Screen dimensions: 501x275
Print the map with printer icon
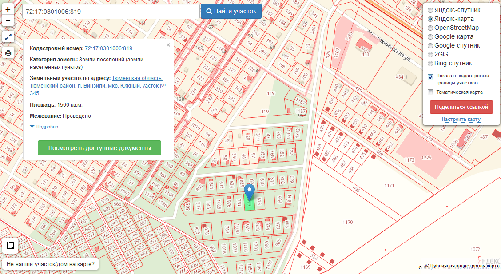[x=8, y=52]
